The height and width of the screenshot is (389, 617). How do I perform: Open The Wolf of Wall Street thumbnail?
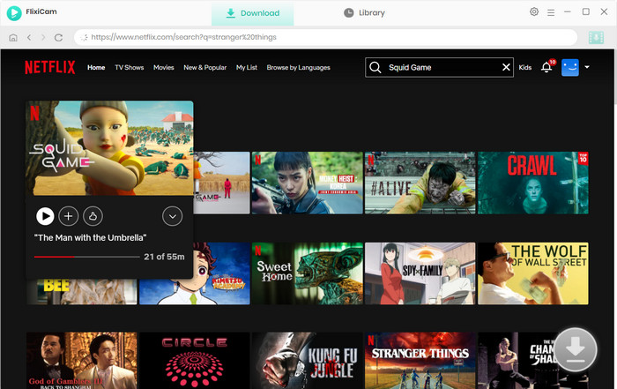tap(533, 273)
